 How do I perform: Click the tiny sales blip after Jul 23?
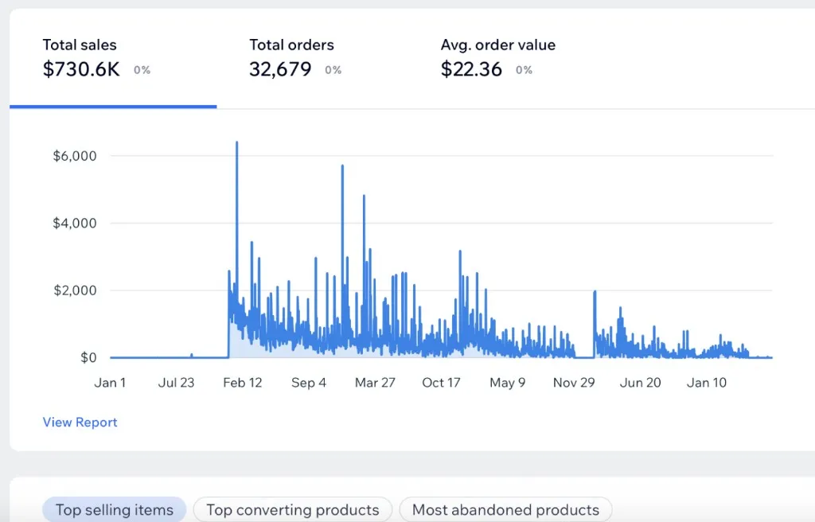click(x=192, y=355)
